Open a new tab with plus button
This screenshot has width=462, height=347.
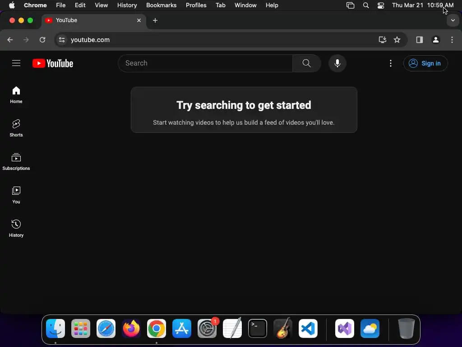coord(155,20)
